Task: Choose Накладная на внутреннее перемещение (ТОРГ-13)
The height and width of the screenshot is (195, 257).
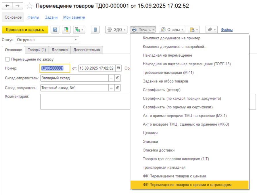Action: tap(189, 64)
